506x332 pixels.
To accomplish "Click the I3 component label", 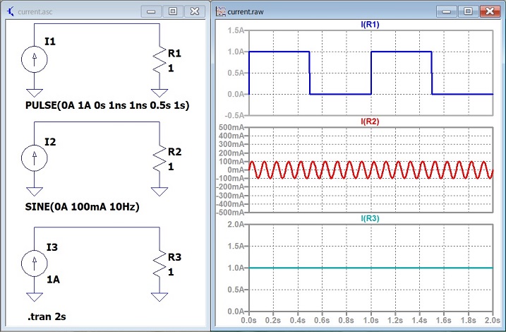I will pyautogui.click(x=52, y=247).
